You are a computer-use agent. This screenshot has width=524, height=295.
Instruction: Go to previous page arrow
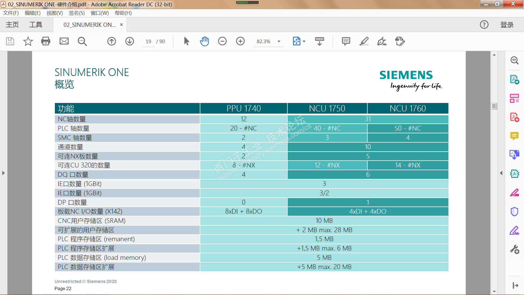click(x=111, y=41)
